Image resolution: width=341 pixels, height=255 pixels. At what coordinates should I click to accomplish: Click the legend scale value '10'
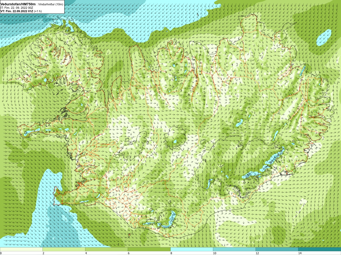(214, 253)
